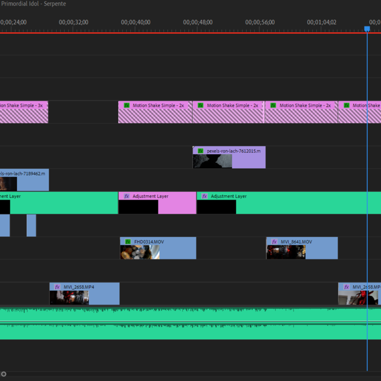Select the FHD0314.MOV clip thumbnail

(x=139, y=252)
